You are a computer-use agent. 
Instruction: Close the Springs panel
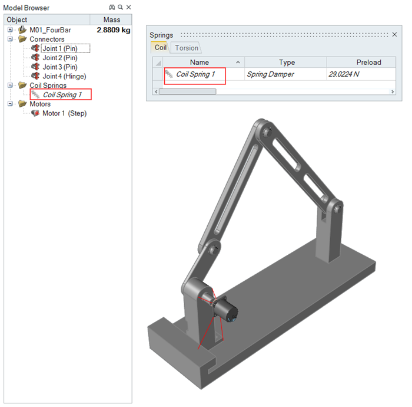tap(394, 35)
